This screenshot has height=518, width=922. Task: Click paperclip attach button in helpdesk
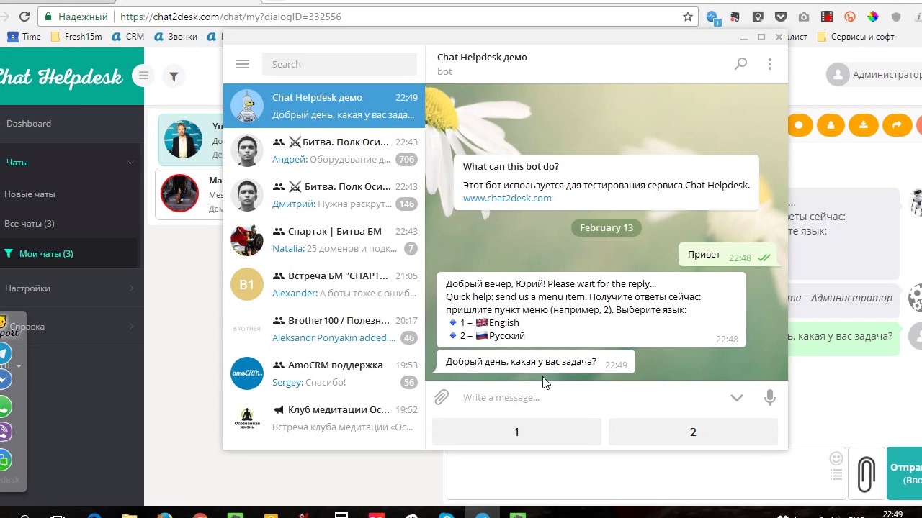(x=866, y=473)
